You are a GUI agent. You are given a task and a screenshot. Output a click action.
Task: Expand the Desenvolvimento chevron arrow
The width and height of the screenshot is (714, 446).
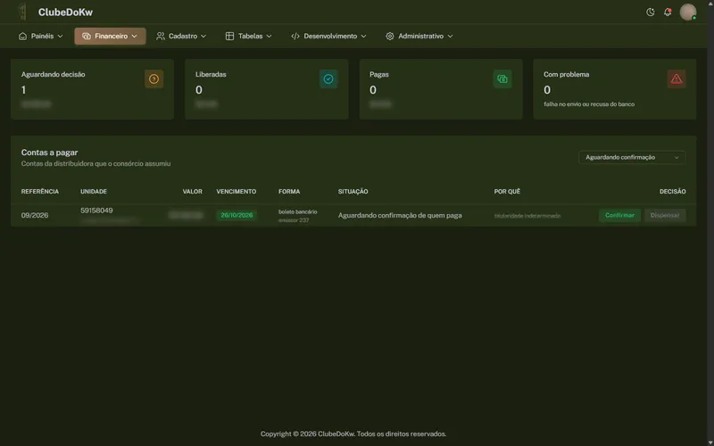[x=363, y=36]
